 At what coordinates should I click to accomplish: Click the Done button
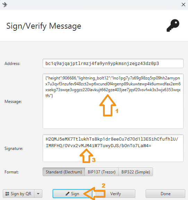(x=165, y=194)
